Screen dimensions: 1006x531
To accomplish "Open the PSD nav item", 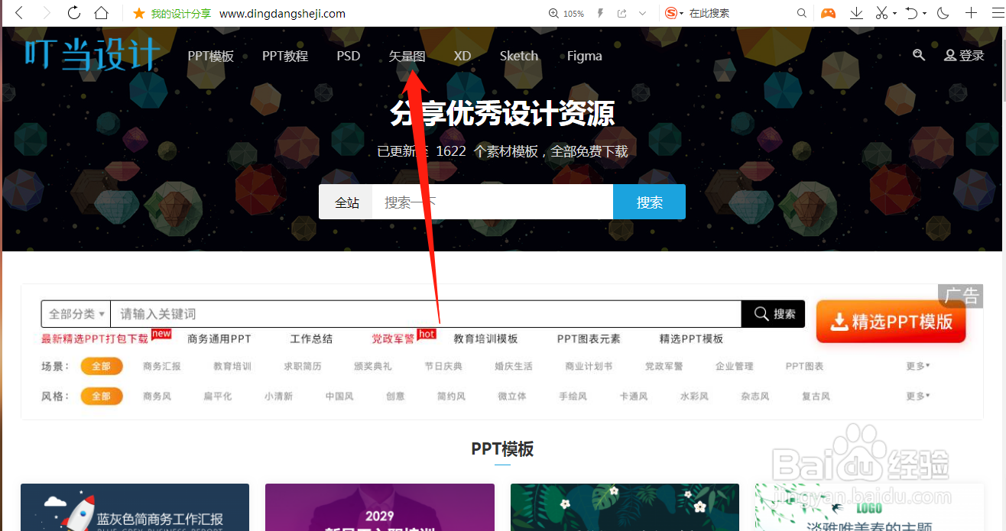I will click(x=349, y=56).
